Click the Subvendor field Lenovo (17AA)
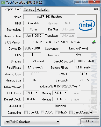Image resolution: width=101 pixels, height=127 pixels. tap(78, 48)
